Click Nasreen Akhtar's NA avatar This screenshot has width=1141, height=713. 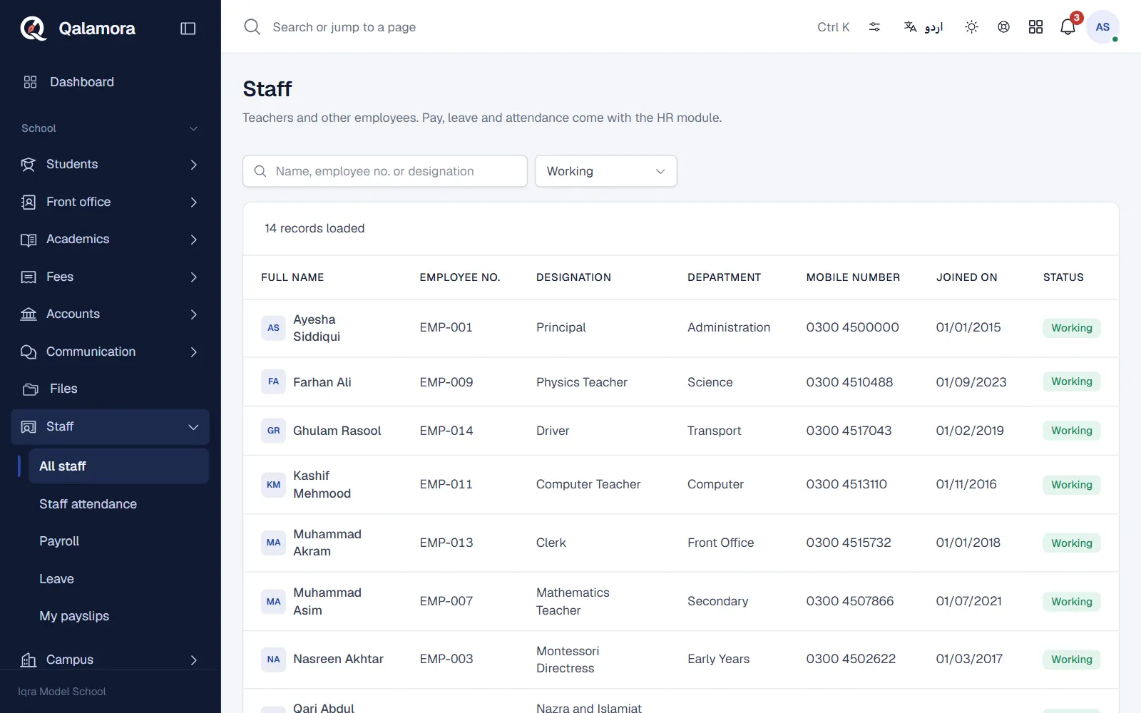pos(273,660)
